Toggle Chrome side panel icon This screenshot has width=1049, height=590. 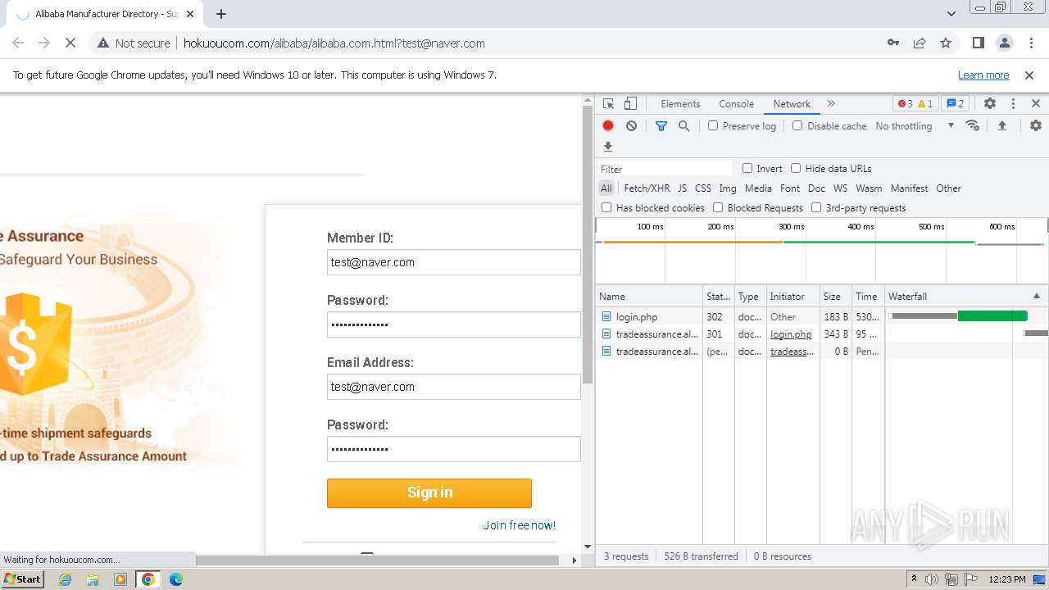[978, 43]
